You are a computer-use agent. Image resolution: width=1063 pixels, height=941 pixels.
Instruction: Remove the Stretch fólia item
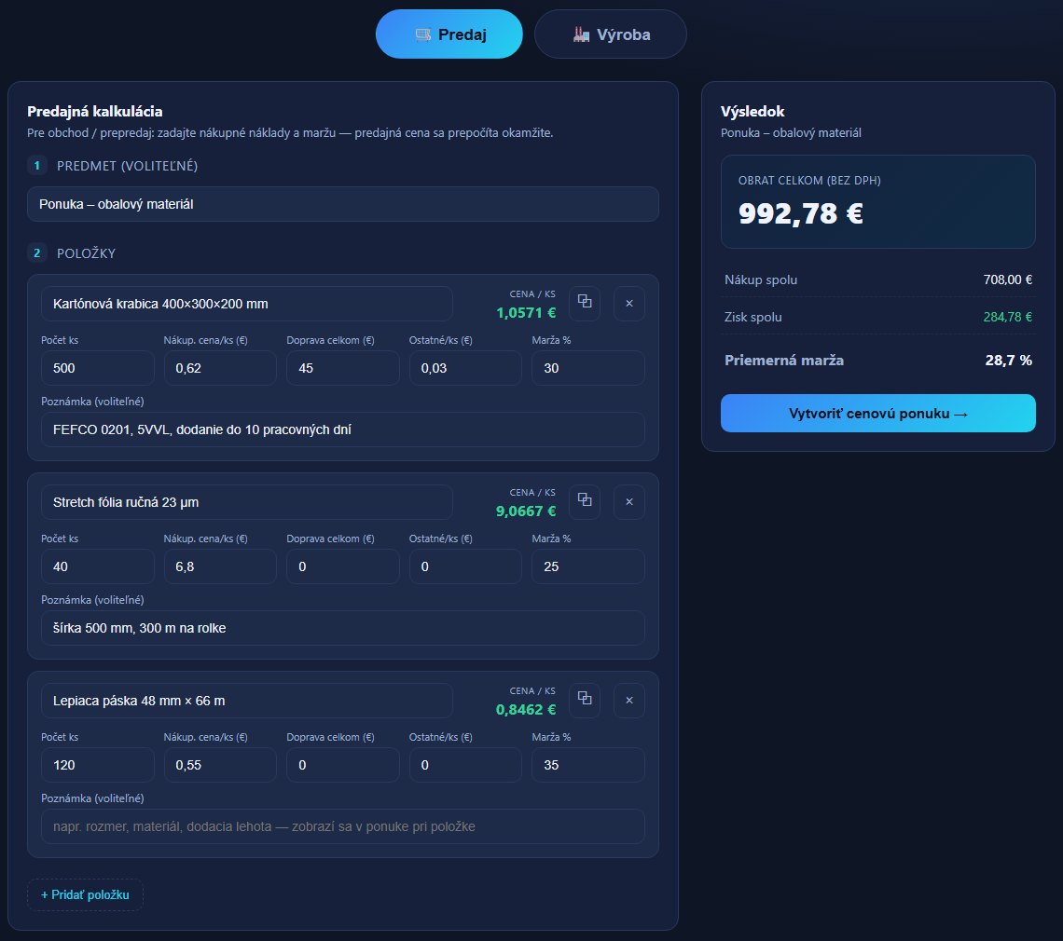point(629,501)
